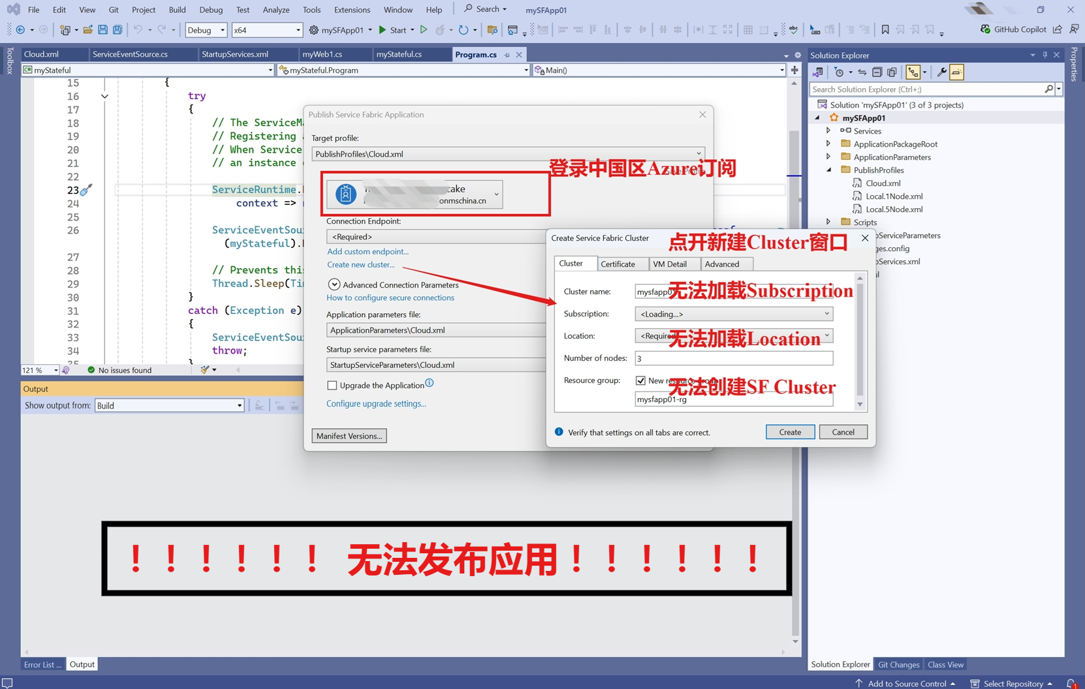Uncheck the New resource group checkbox
The width and height of the screenshot is (1085, 689).
click(x=640, y=380)
